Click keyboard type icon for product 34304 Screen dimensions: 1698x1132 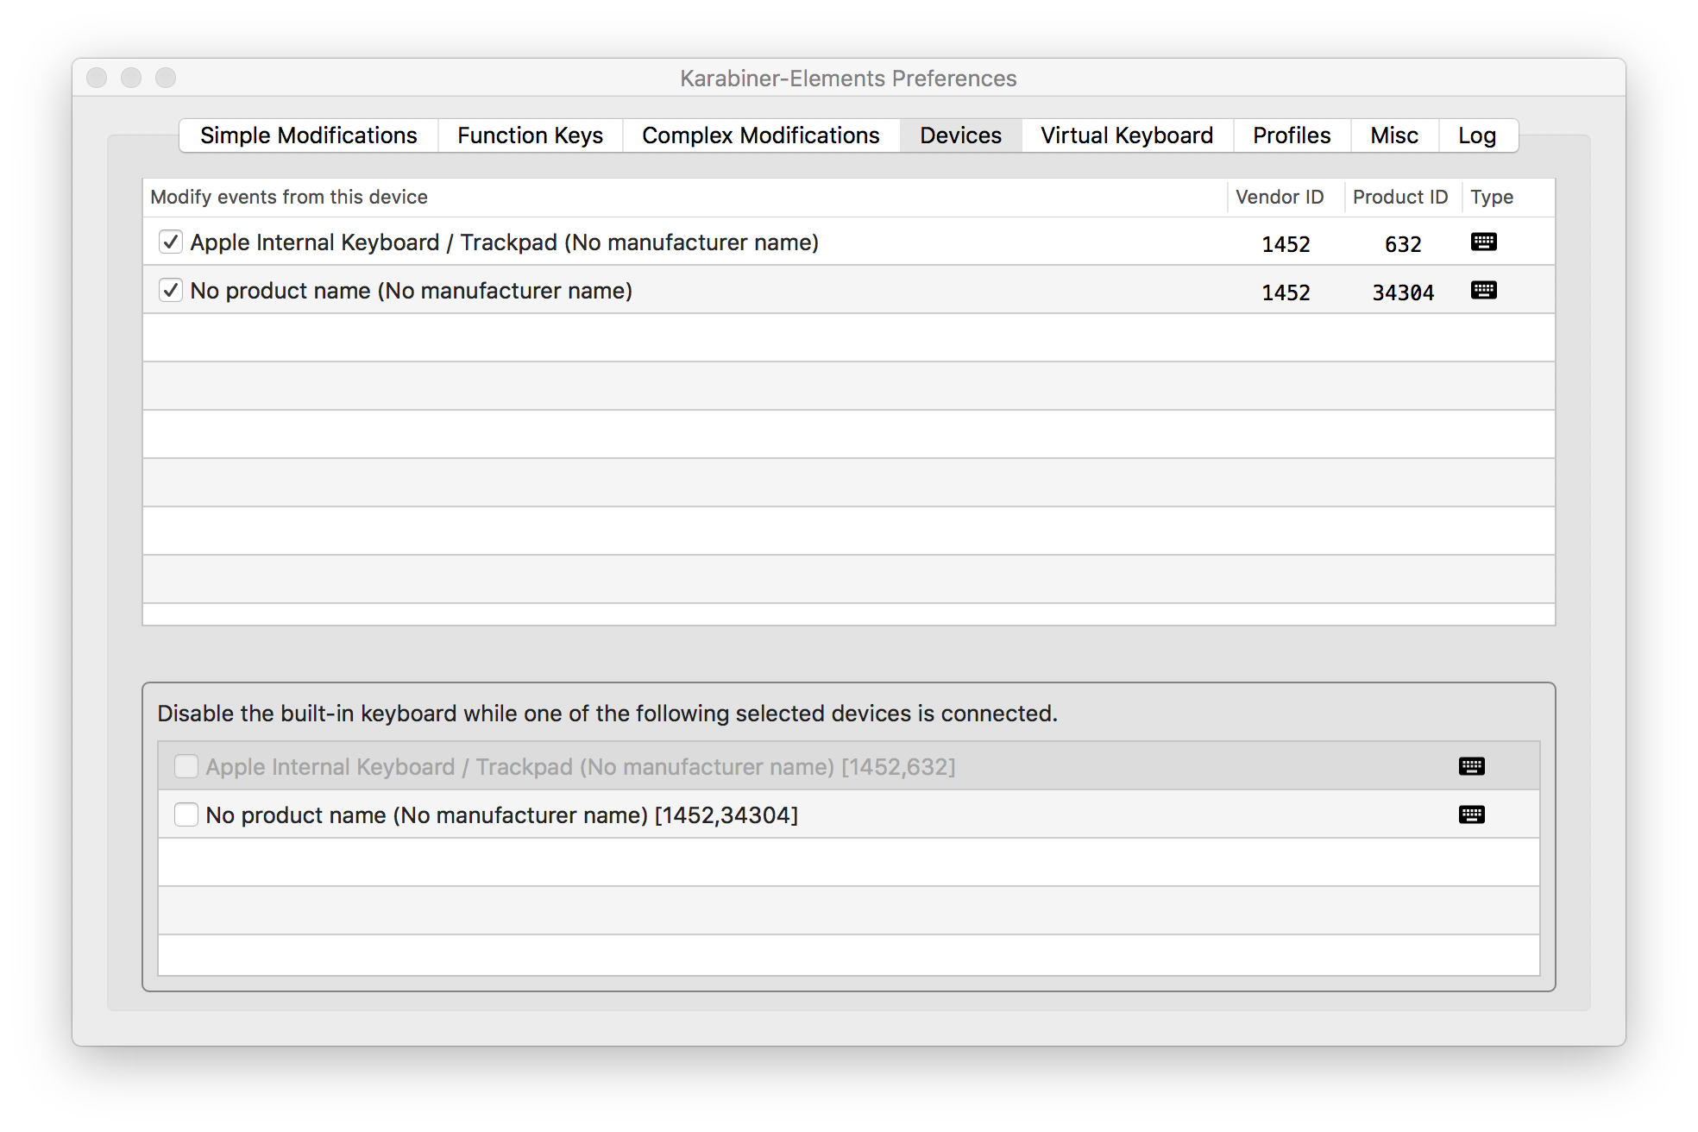coord(1483,291)
